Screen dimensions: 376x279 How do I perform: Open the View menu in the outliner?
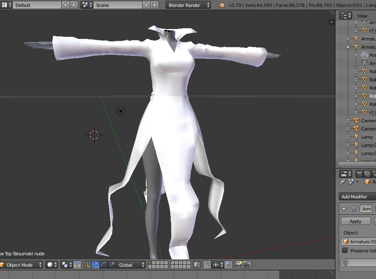pos(362,16)
